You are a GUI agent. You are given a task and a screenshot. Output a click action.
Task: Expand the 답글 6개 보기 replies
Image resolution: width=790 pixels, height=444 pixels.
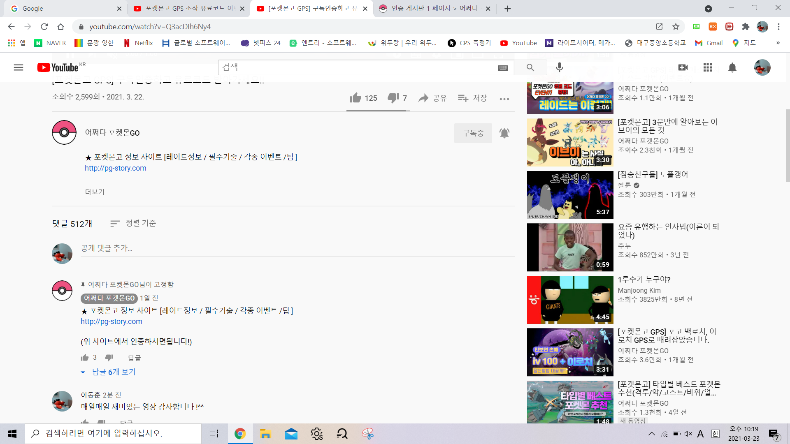click(x=114, y=372)
